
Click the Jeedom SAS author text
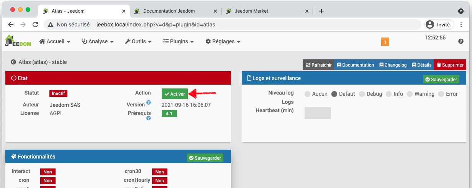click(x=65, y=105)
